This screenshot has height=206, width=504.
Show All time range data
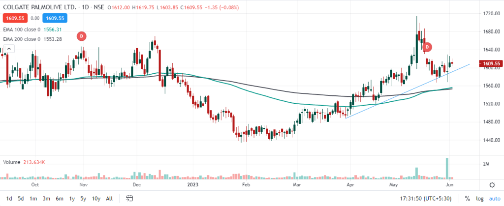(109, 199)
